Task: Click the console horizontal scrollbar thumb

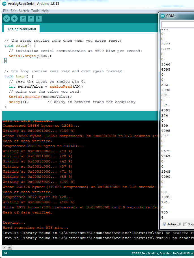Action: [x=10, y=248]
